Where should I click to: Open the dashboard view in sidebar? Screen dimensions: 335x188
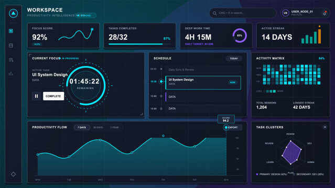(11, 31)
